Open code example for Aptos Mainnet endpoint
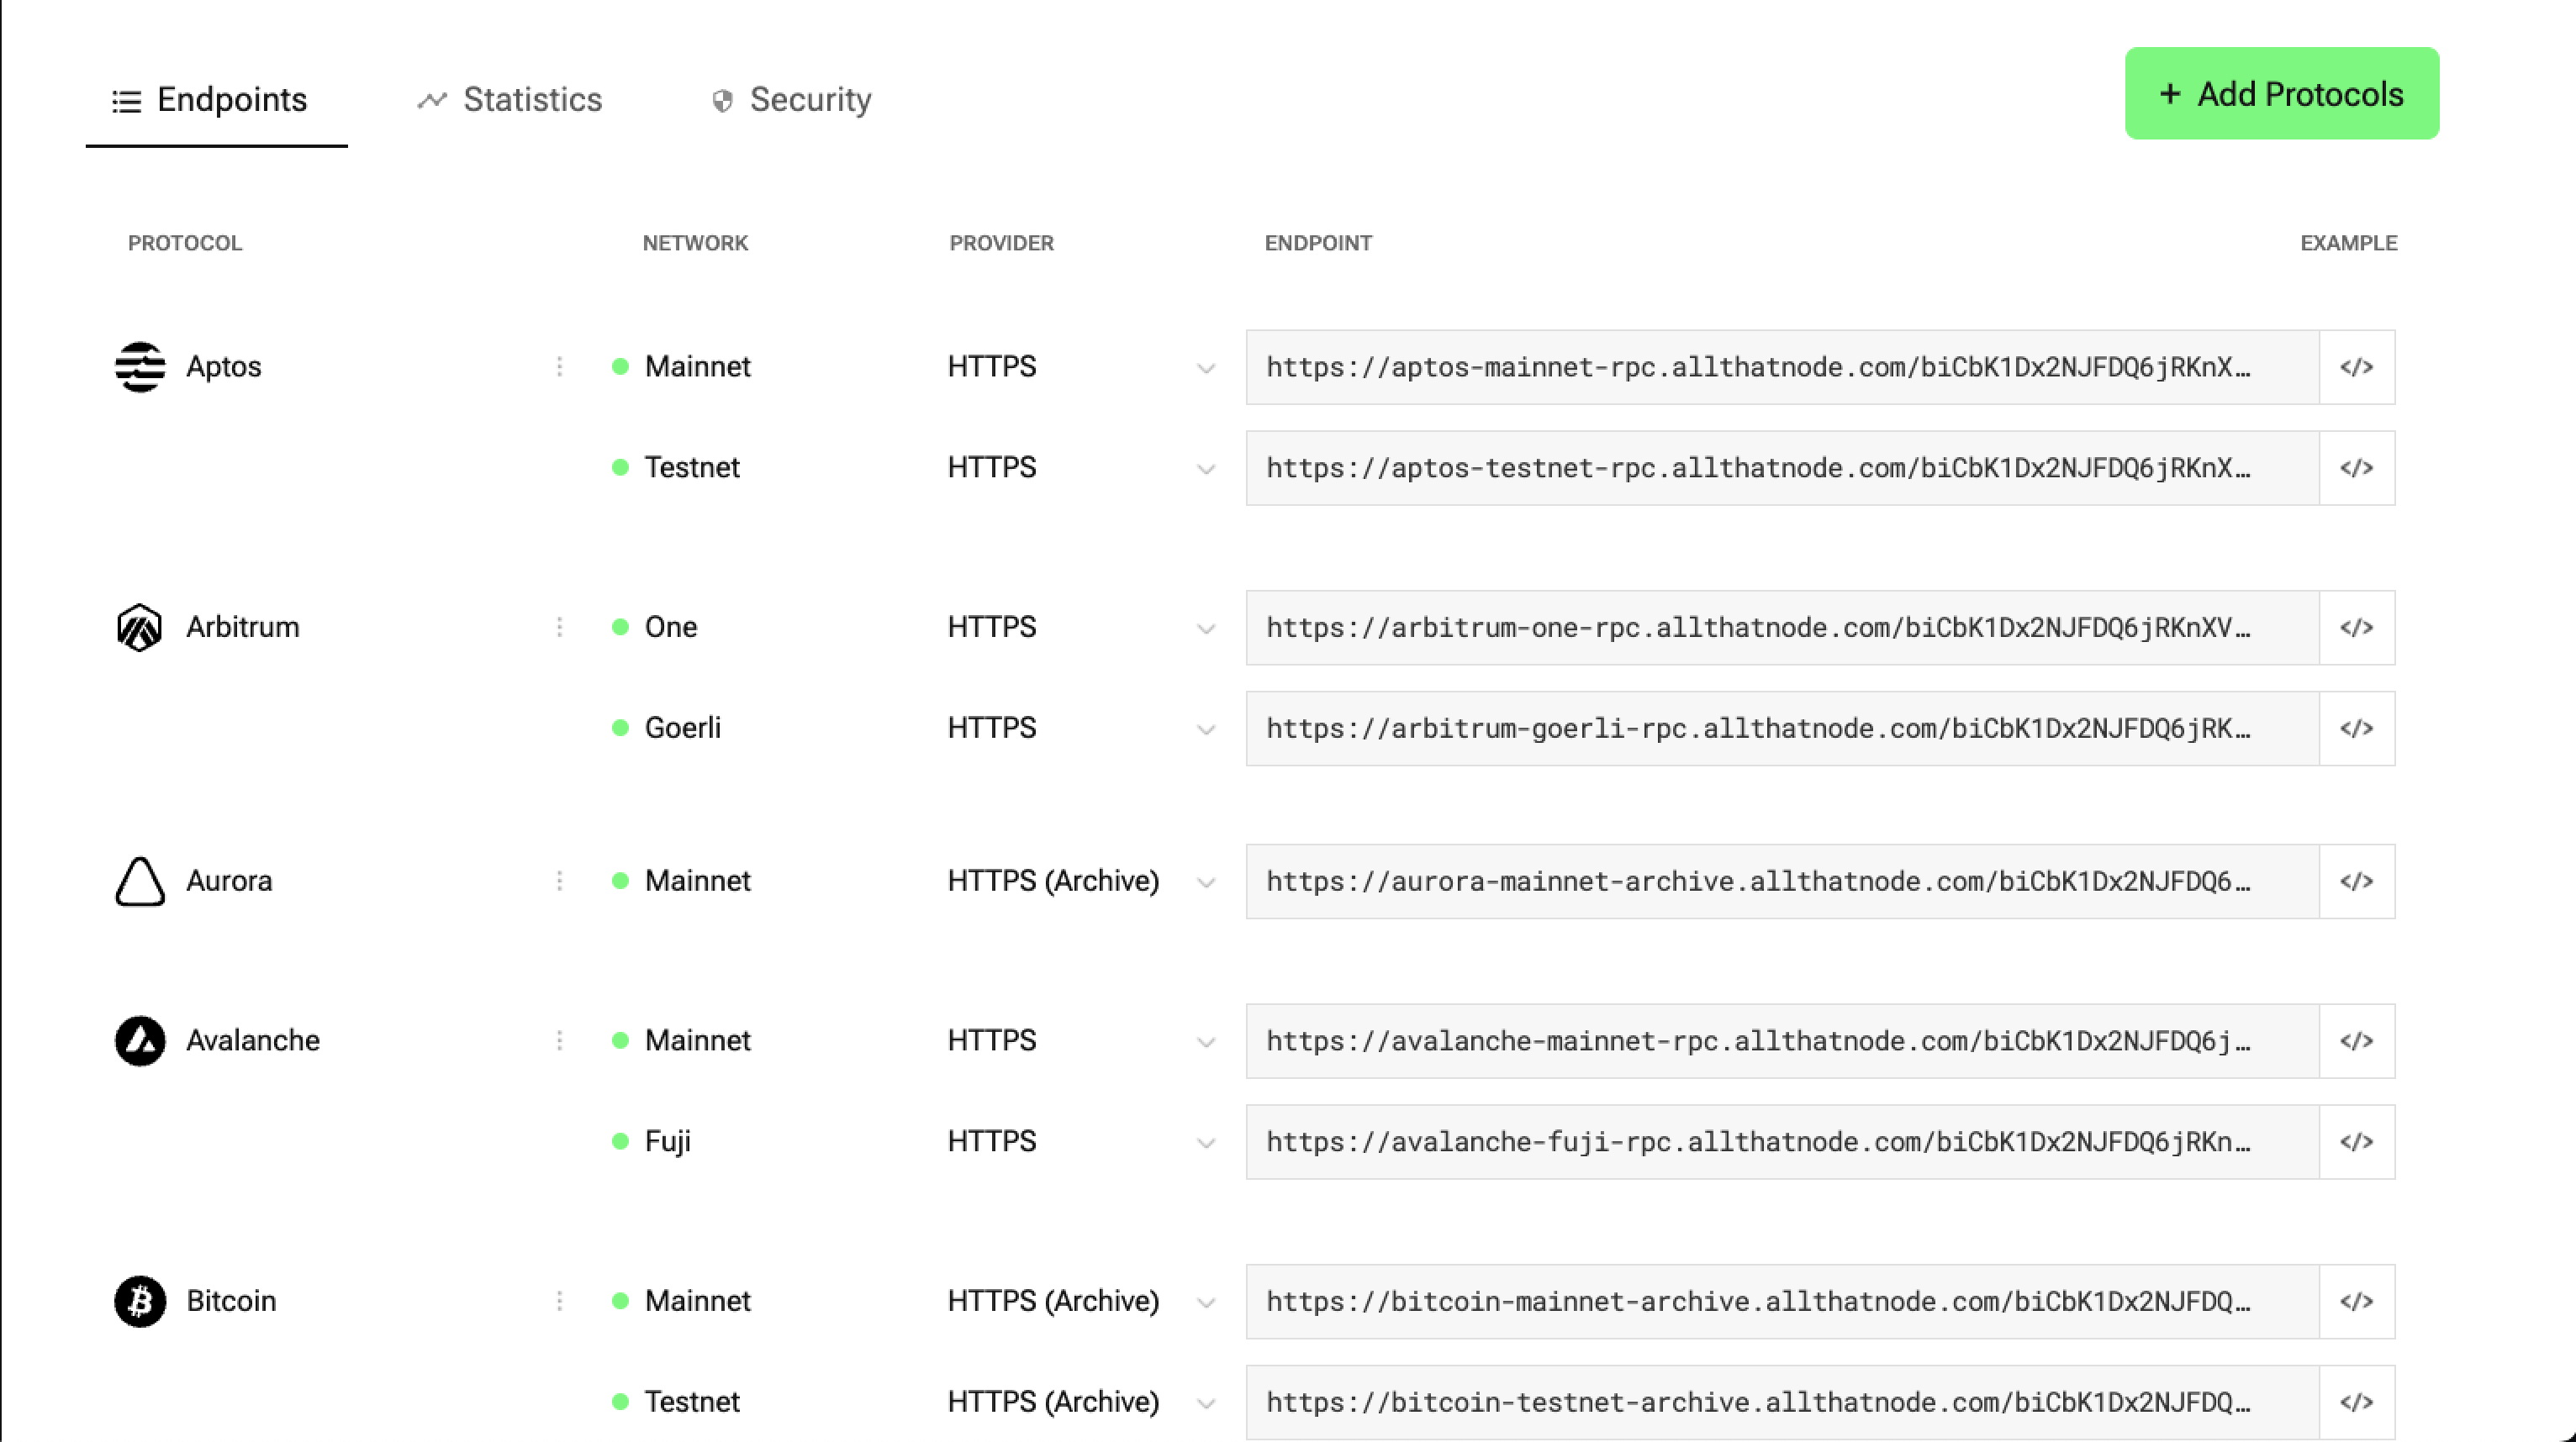The width and height of the screenshot is (2576, 1442). (x=2357, y=366)
